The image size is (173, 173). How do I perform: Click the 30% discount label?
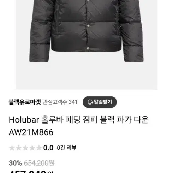click(x=15, y=163)
